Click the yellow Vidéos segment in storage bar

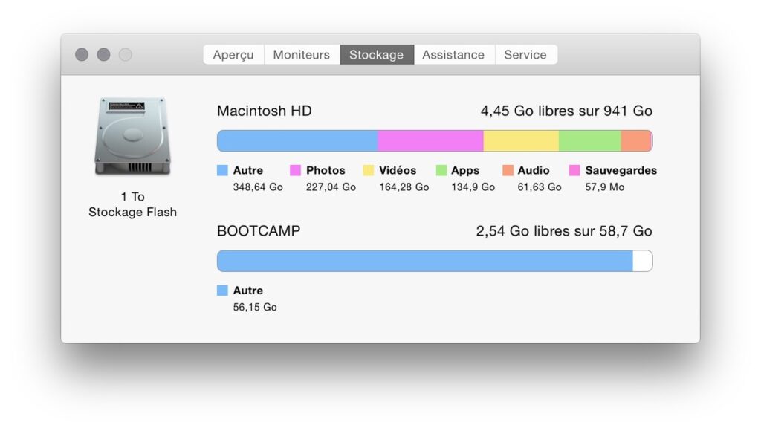[521, 140]
